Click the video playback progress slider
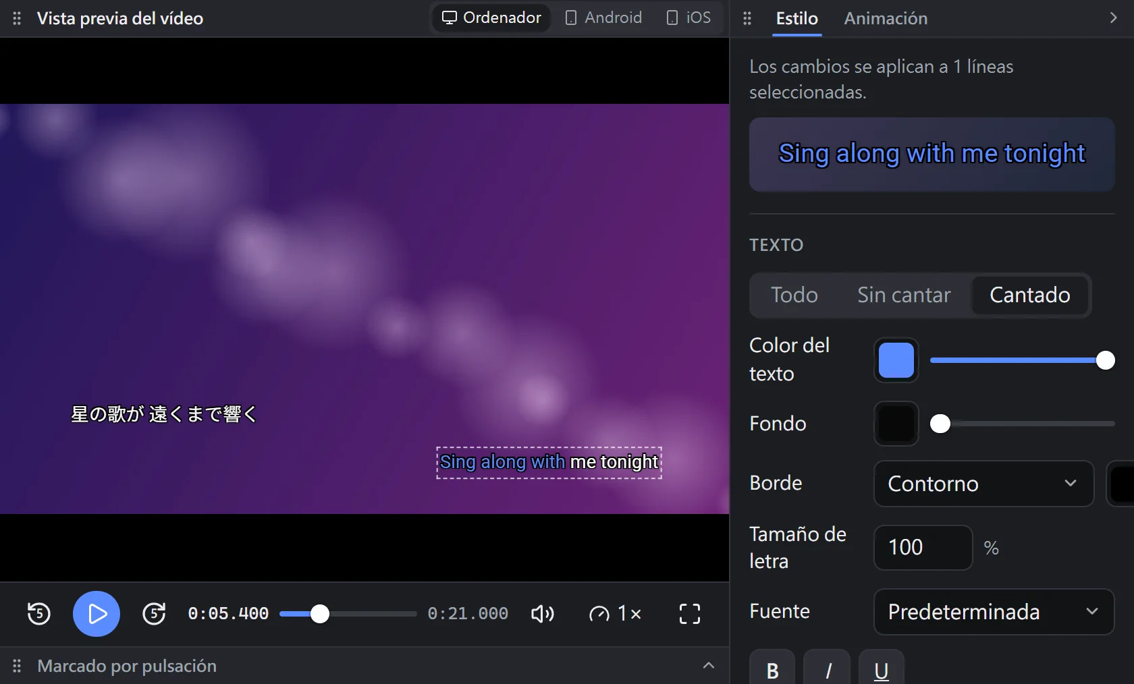This screenshot has width=1134, height=684. pos(348,614)
